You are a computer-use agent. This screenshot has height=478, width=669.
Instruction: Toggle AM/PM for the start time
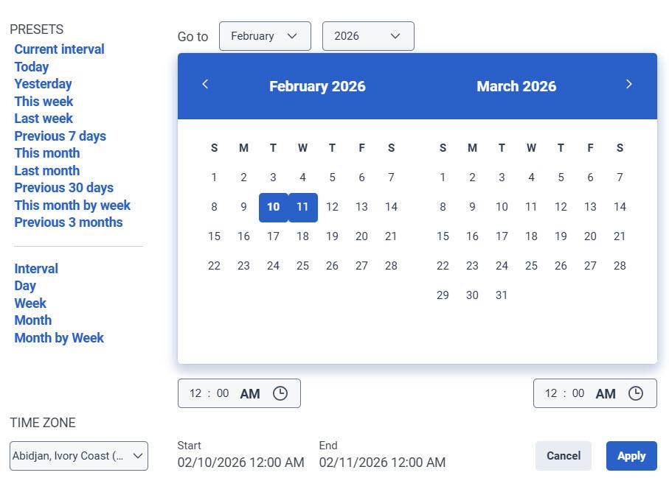pyautogui.click(x=249, y=393)
